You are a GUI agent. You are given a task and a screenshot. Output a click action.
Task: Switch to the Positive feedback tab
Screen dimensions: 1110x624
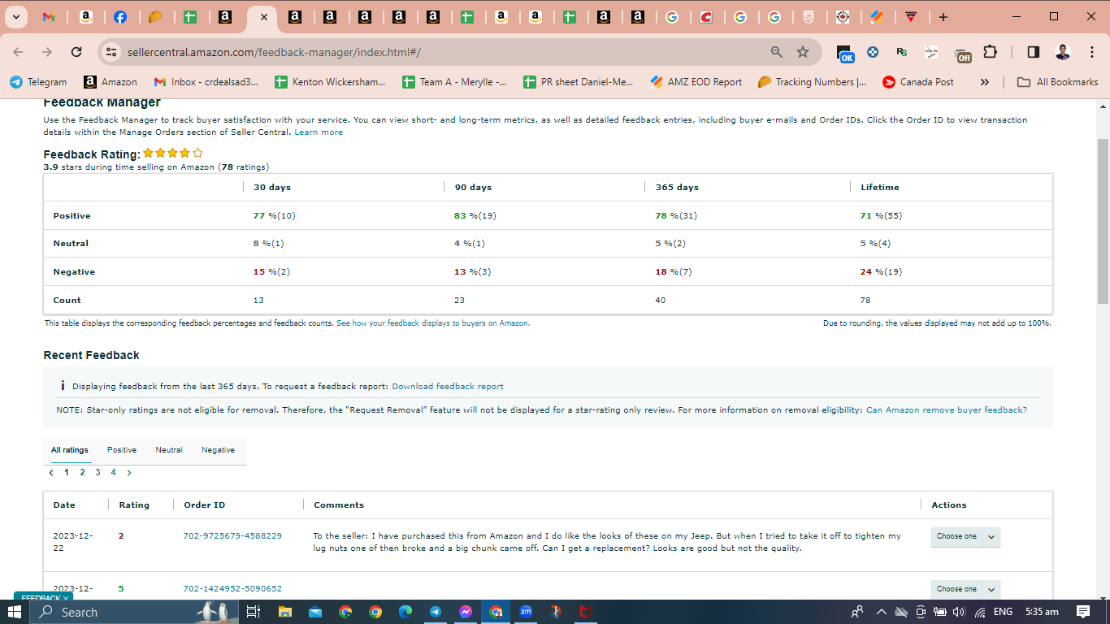(122, 450)
